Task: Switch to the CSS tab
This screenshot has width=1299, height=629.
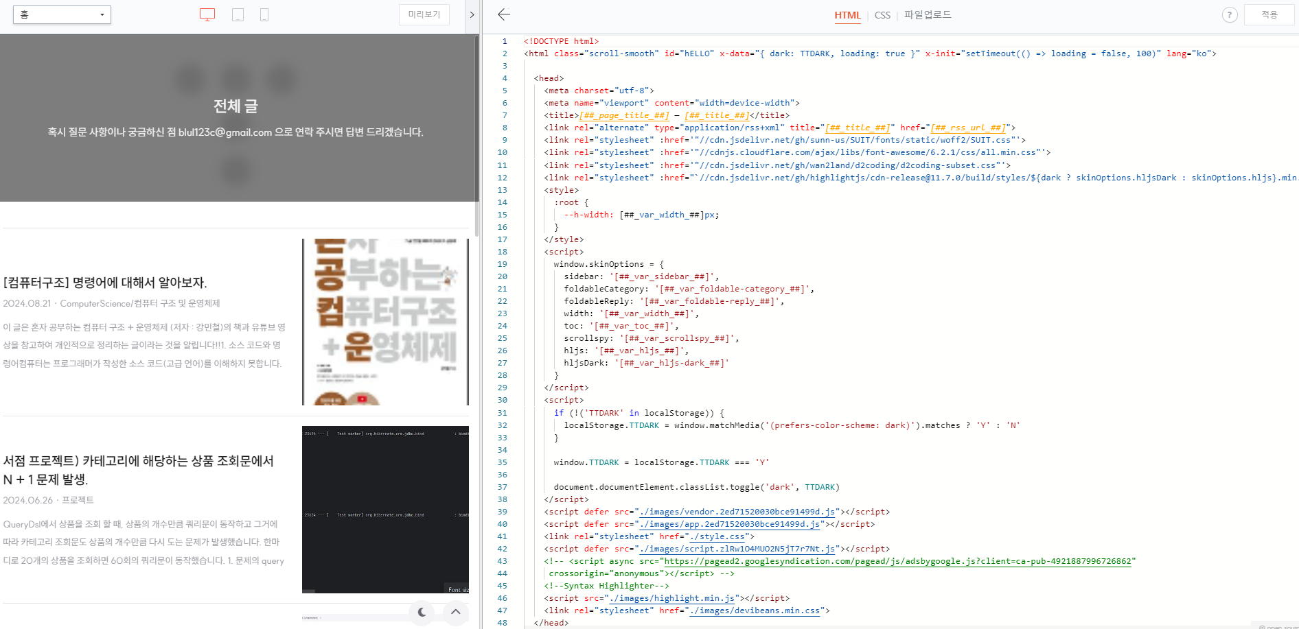Action: [883, 15]
